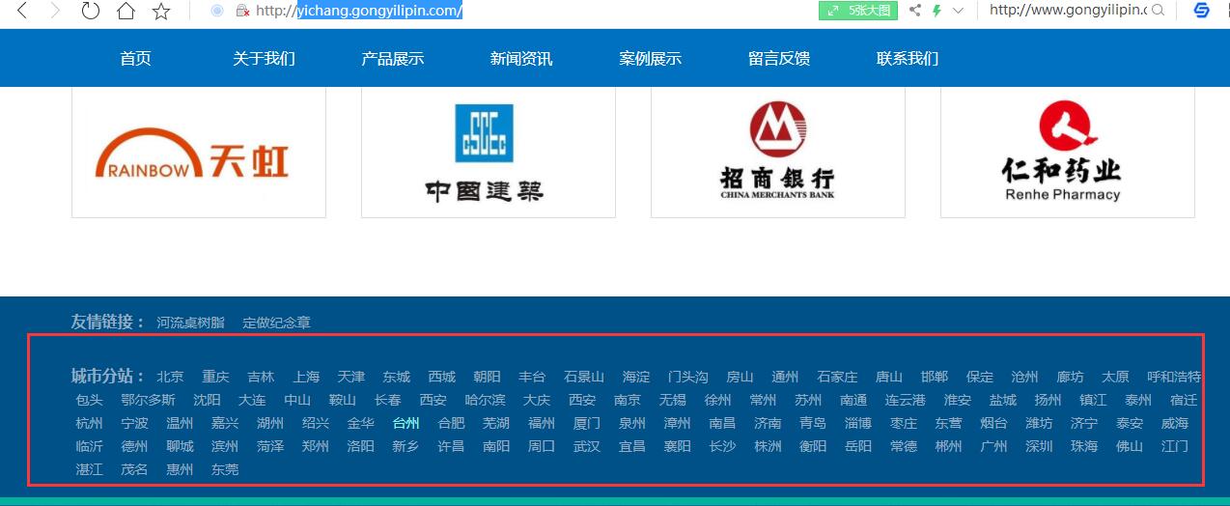The image size is (1230, 506).
Task: Open the 江门 city site link
Action: click(x=1175, y=446)
